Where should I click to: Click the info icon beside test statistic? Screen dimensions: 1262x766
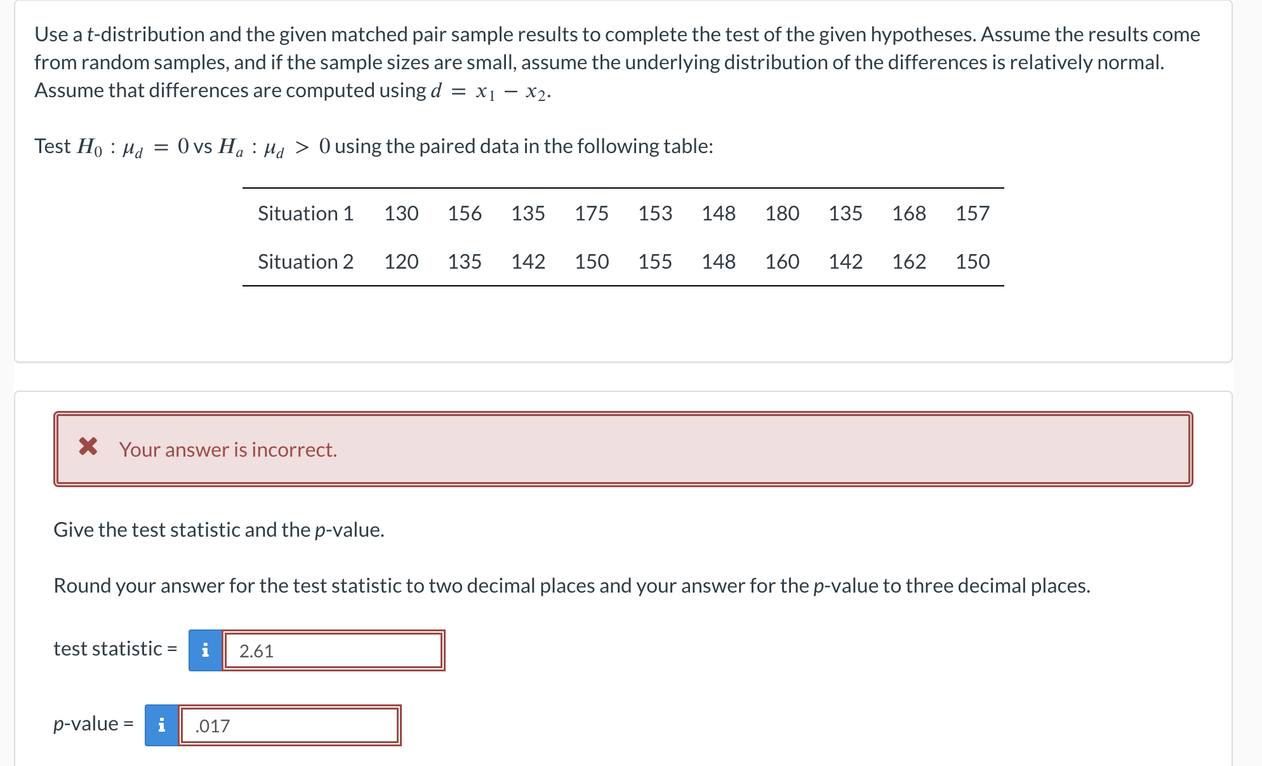[x=204, y=649]
